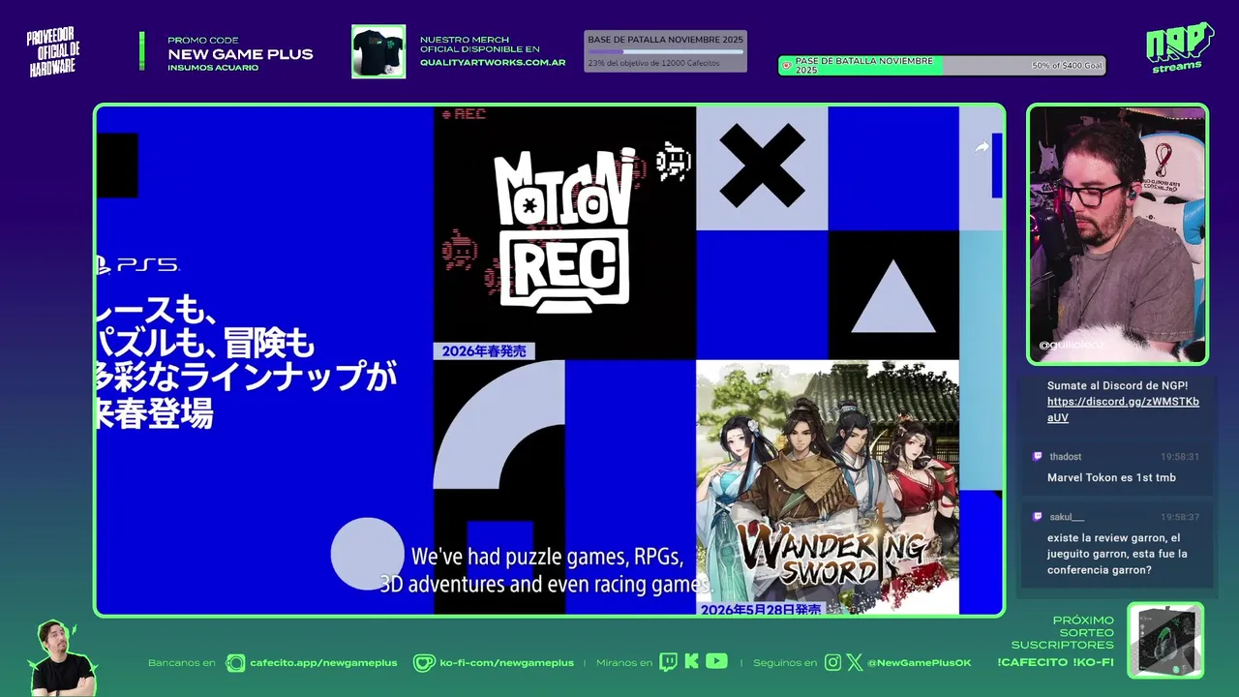The image size is (1239, 697).
Task: Click the message starting 'existe la review garron'
Action: pos(1117,554)
